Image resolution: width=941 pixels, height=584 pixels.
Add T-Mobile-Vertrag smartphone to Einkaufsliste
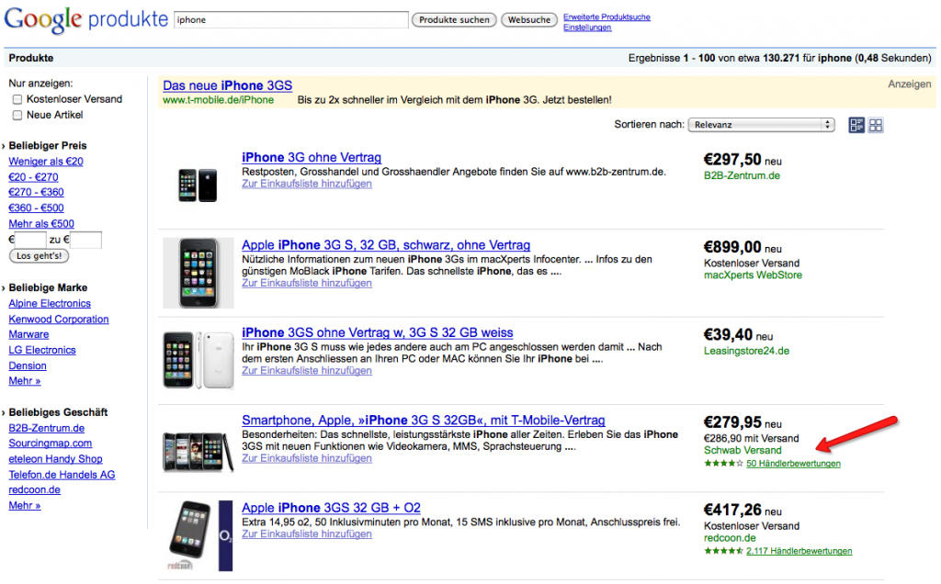pos(307,458)
